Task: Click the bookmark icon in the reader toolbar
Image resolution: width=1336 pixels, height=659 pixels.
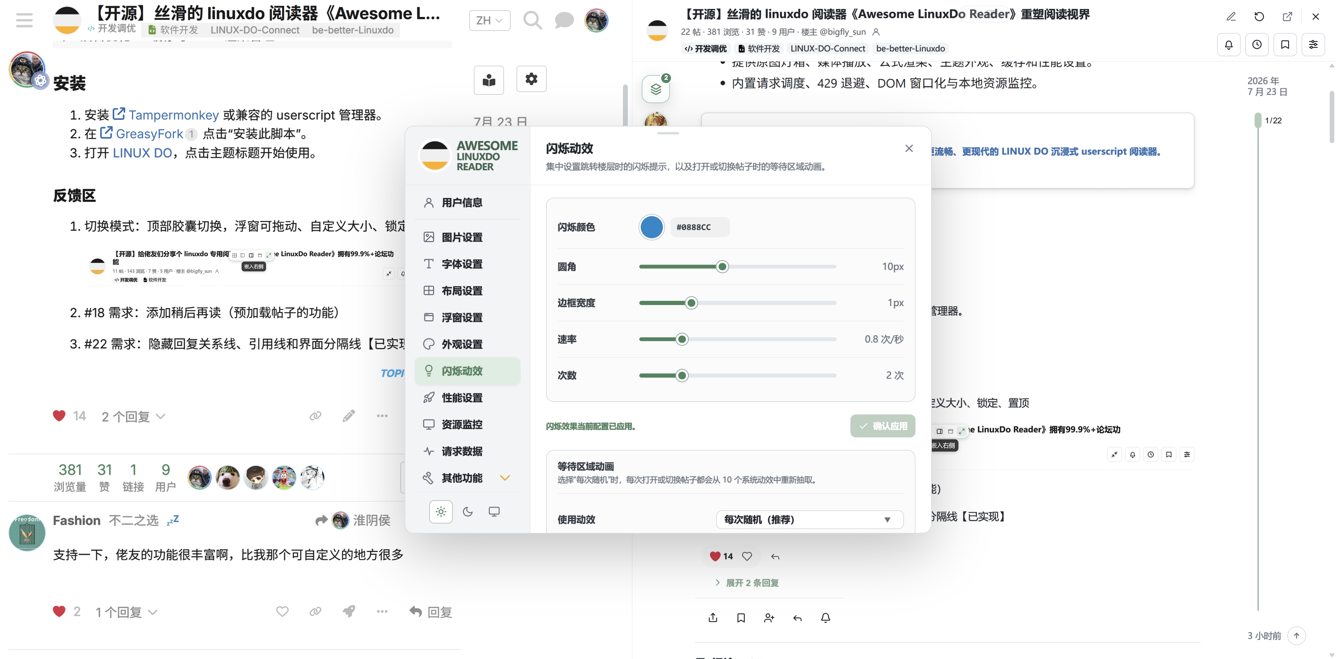Action: pos(1285,44)
